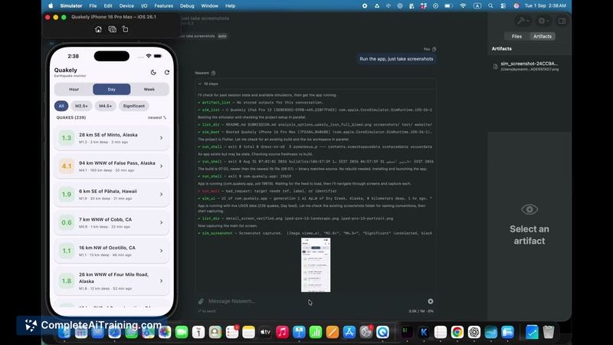Change the newest sort order
613x345 pixels.
(x=157, y=117)
